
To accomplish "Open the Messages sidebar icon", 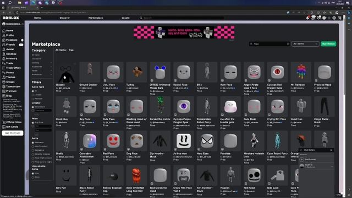I will [4, 40].
